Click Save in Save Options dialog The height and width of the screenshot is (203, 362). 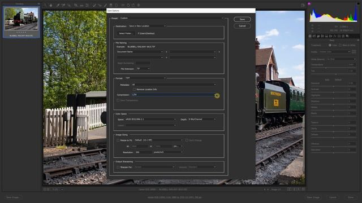242,19
